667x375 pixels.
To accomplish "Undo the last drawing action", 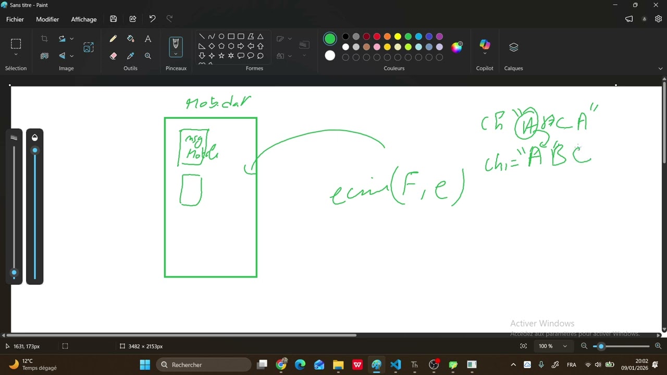I will (x=152, y=19).
